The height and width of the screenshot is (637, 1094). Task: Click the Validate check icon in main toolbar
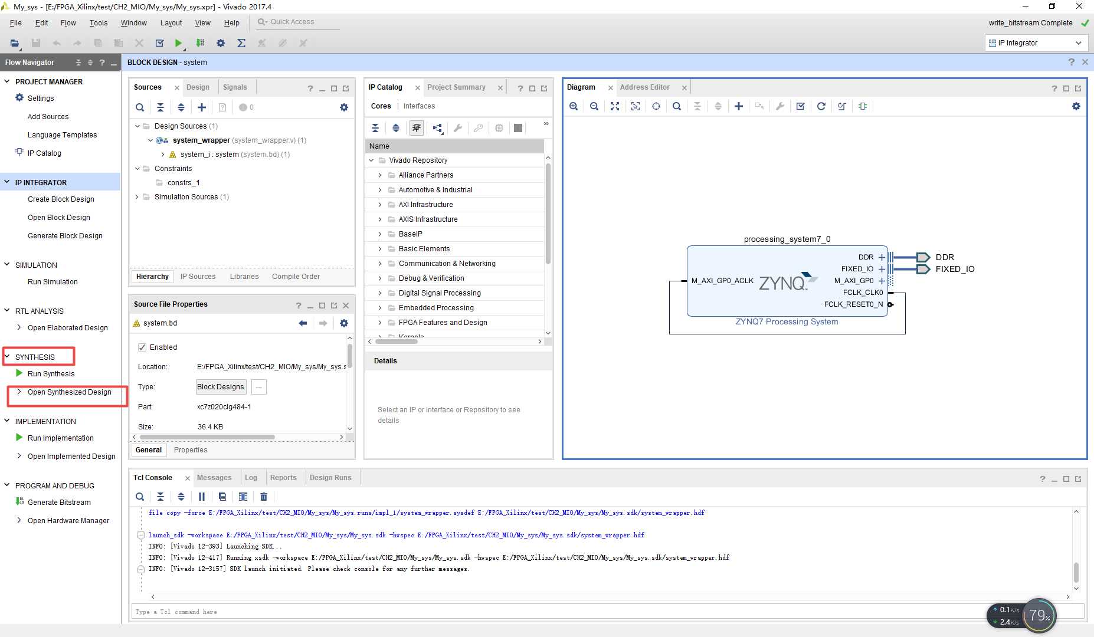pos(159,43)
